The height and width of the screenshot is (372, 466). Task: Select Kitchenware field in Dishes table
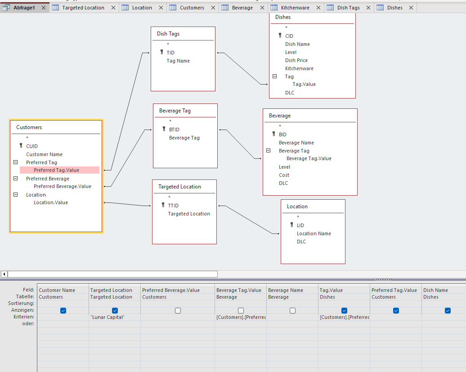(299, 68)
